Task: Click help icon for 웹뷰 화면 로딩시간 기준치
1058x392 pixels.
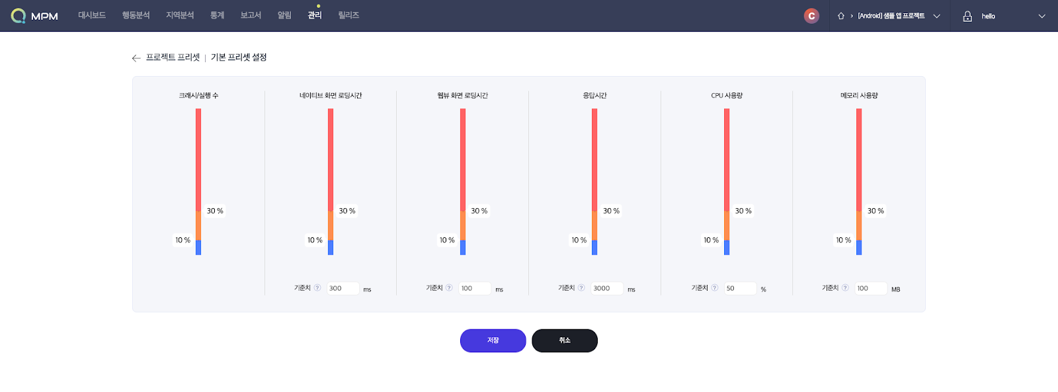Action: (x=449, y=288)
